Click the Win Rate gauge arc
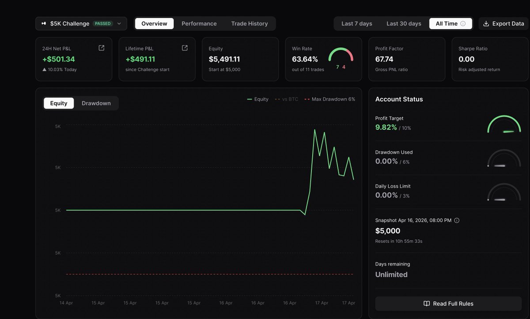 [341, 55]
